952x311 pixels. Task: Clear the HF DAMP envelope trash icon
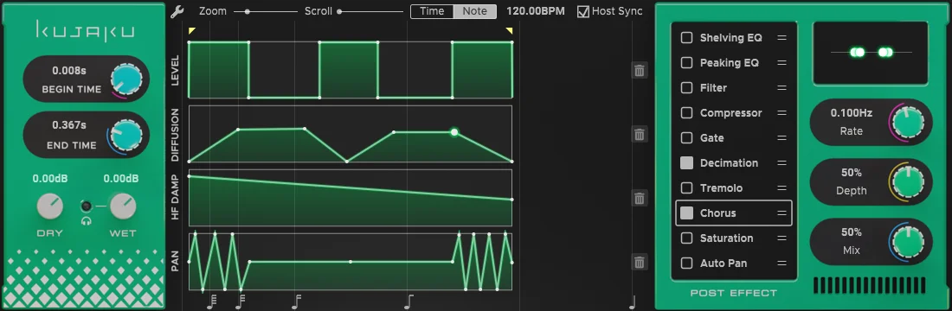pos(640,198)
